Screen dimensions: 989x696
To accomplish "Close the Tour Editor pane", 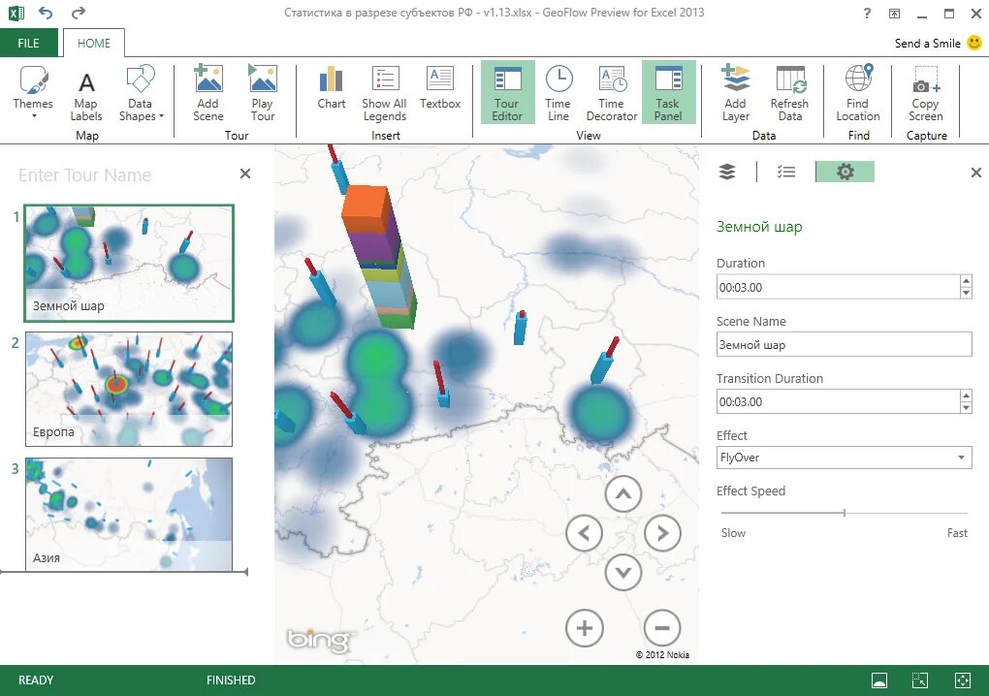I will [x=245, y=174].
